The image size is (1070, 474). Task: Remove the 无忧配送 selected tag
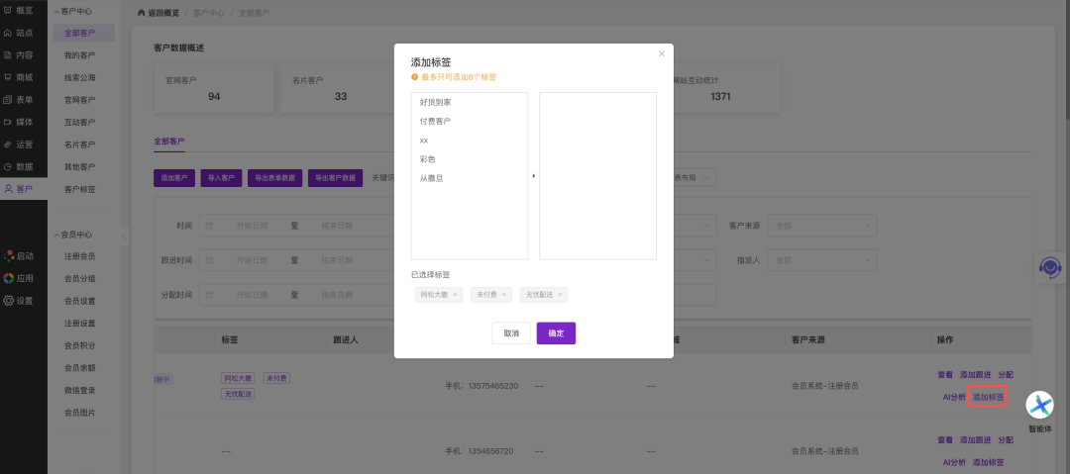[560, 295]
